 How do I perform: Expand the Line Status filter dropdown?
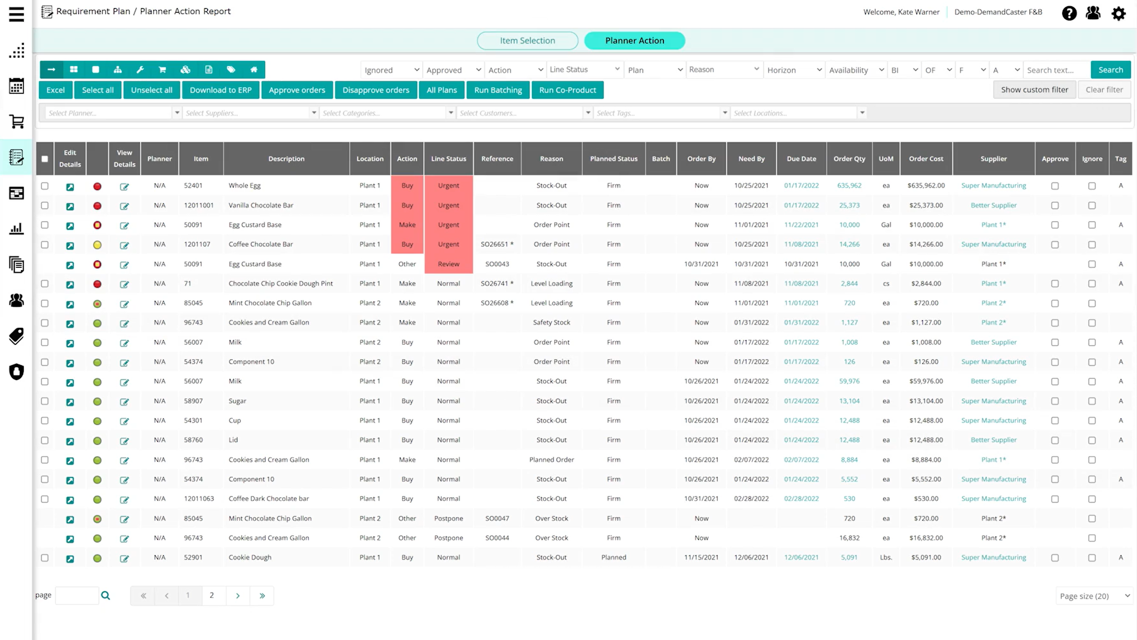click(x=584, y=70)
